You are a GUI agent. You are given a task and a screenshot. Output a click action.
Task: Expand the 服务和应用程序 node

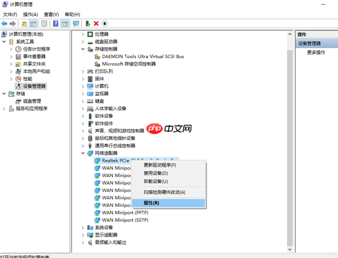4,109
